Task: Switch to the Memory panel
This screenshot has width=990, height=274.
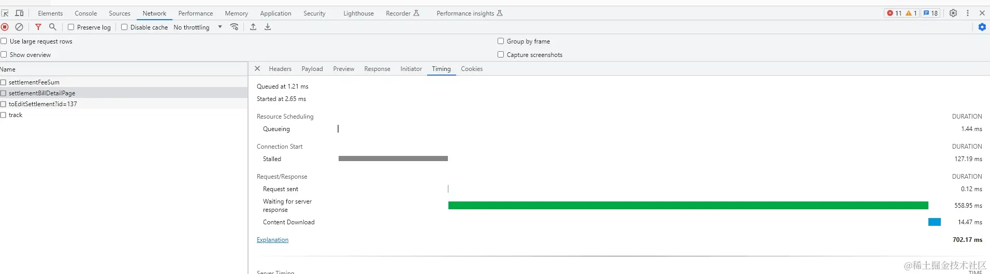Action: (x=237, y=13)
